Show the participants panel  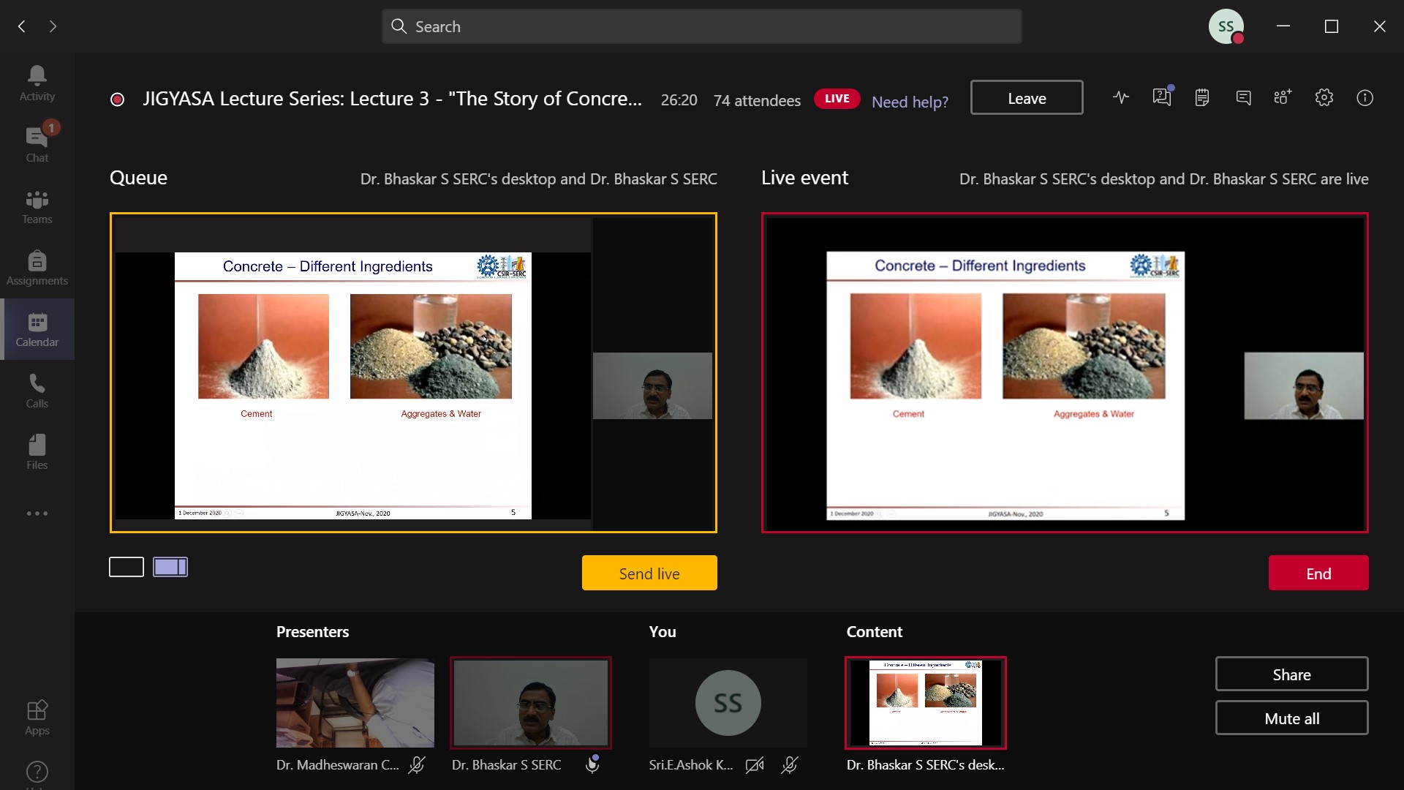pyautogui.click(x=1283, y=97)
